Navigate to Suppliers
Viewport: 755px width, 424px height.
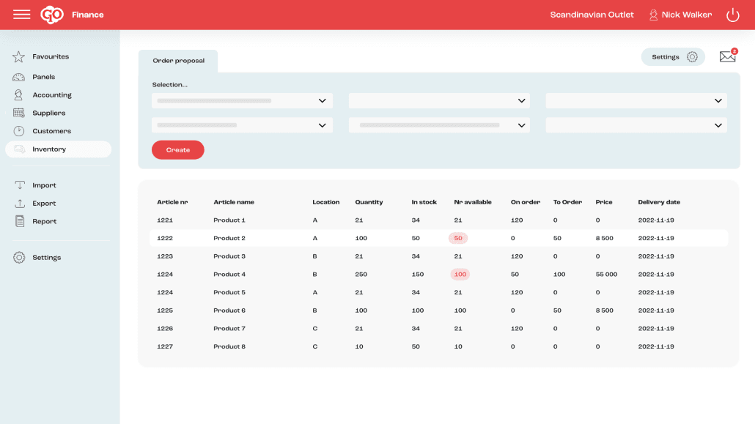coord(49,113)
